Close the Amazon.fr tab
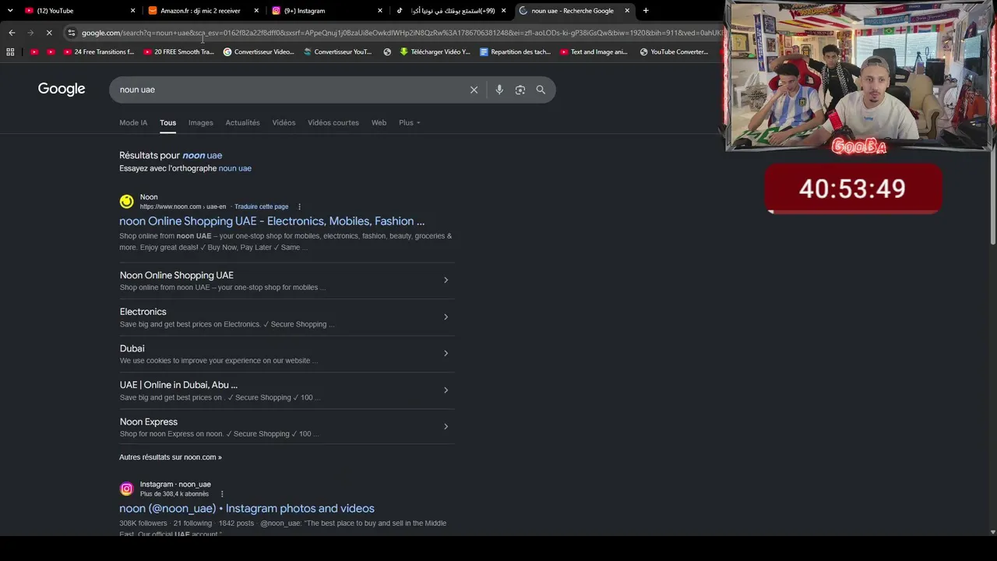 tap(256, 11)
